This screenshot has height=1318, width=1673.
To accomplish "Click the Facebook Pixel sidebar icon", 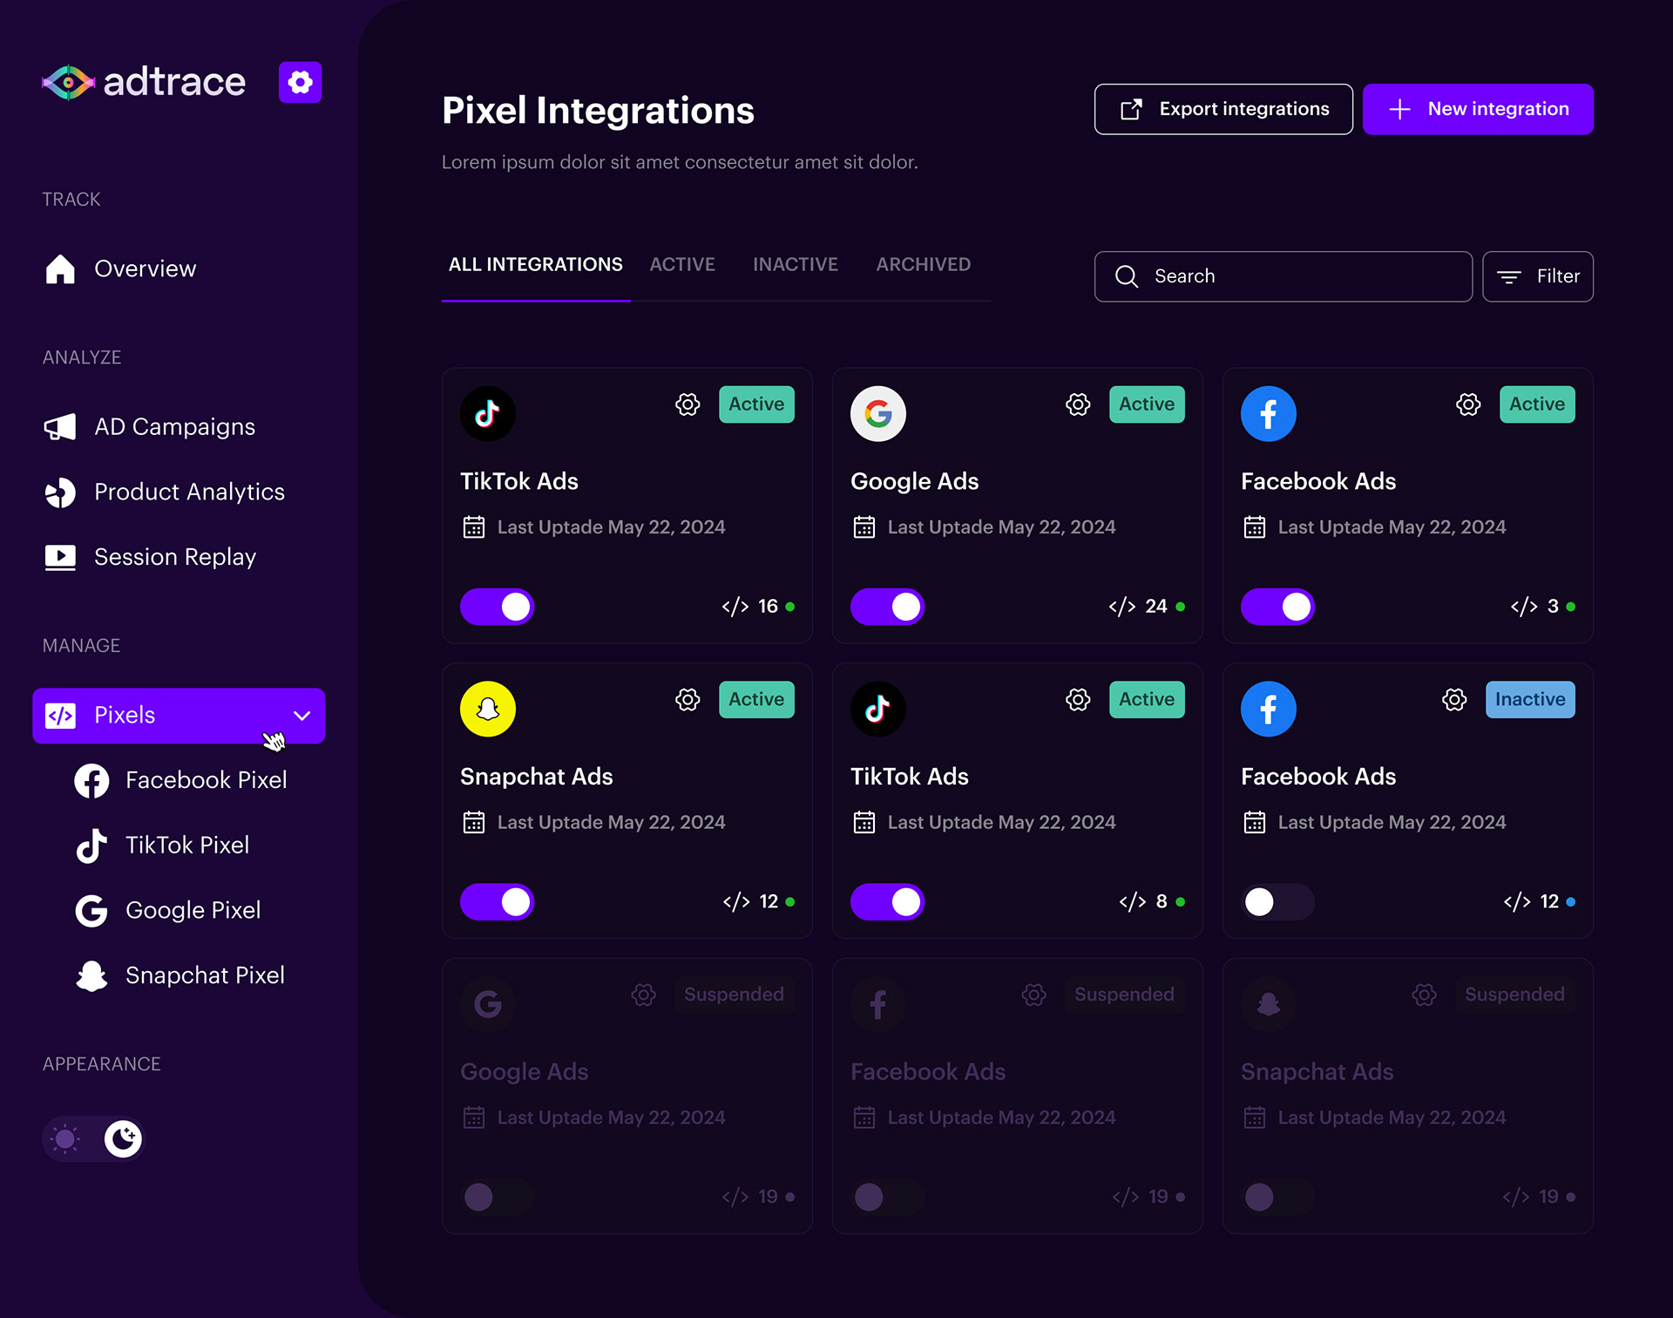I will 91,780.
